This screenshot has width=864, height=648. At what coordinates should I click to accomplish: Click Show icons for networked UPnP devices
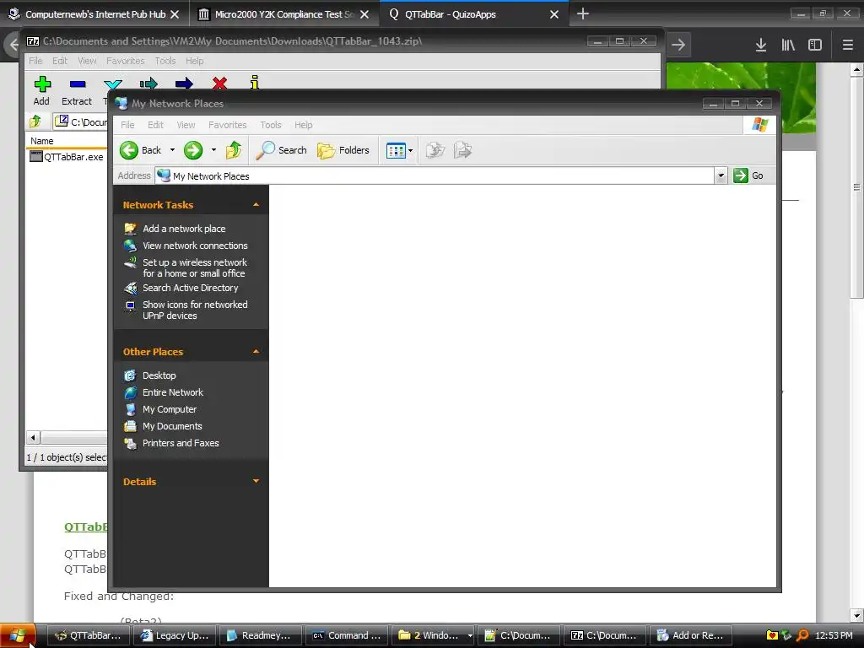click(x=195, y=310)
